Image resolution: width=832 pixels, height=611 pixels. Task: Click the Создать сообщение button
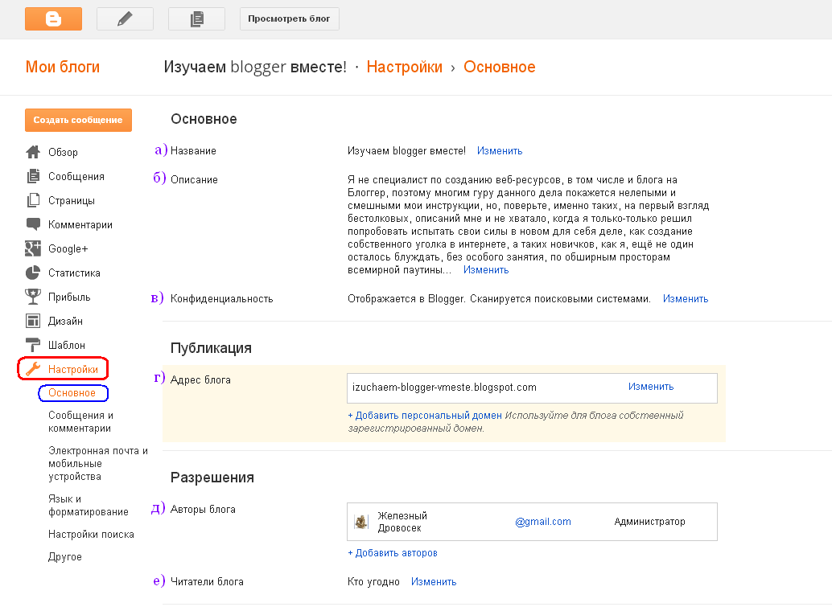[x=78, y=120]
